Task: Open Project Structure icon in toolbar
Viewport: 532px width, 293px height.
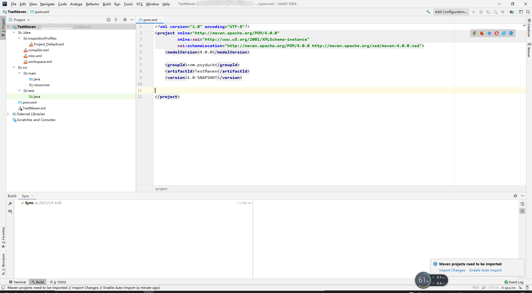Action: 511,12
